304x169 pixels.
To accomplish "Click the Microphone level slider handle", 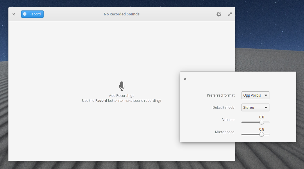I will tap(262, 134).
